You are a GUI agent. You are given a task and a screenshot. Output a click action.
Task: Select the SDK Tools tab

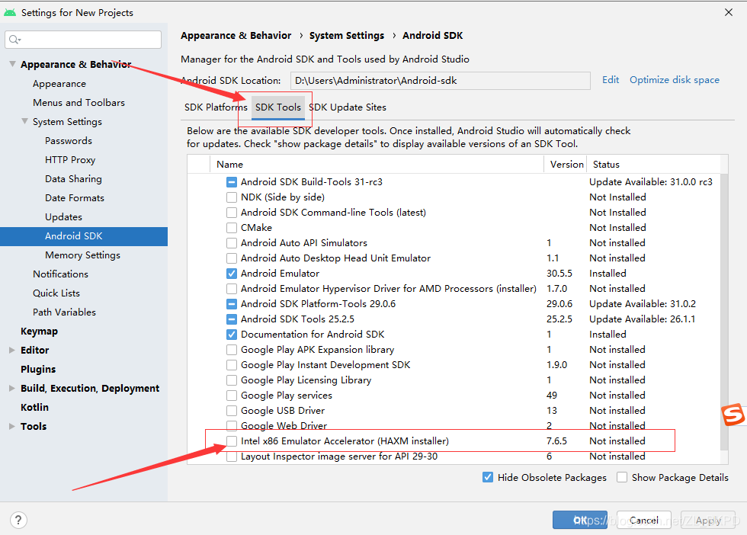coord(278,107)
